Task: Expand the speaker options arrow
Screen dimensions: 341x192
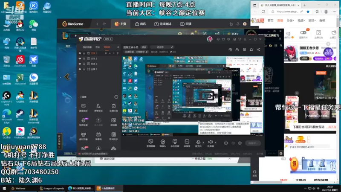Action: coord(216,143)
